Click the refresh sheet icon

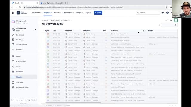[158, 25]
